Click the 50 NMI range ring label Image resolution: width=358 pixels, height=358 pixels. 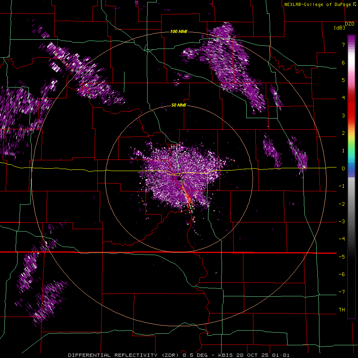click(179, 105)
